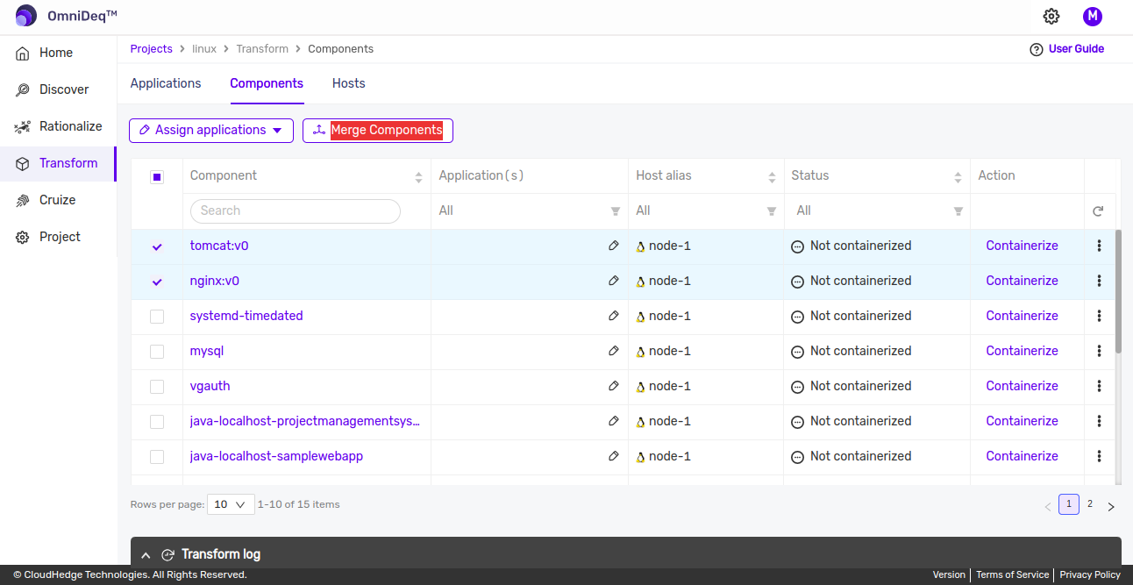The width and height of the screenshot is (1133, 585).
Task: Click the table vertical scrollbar
Action: 1118,291
